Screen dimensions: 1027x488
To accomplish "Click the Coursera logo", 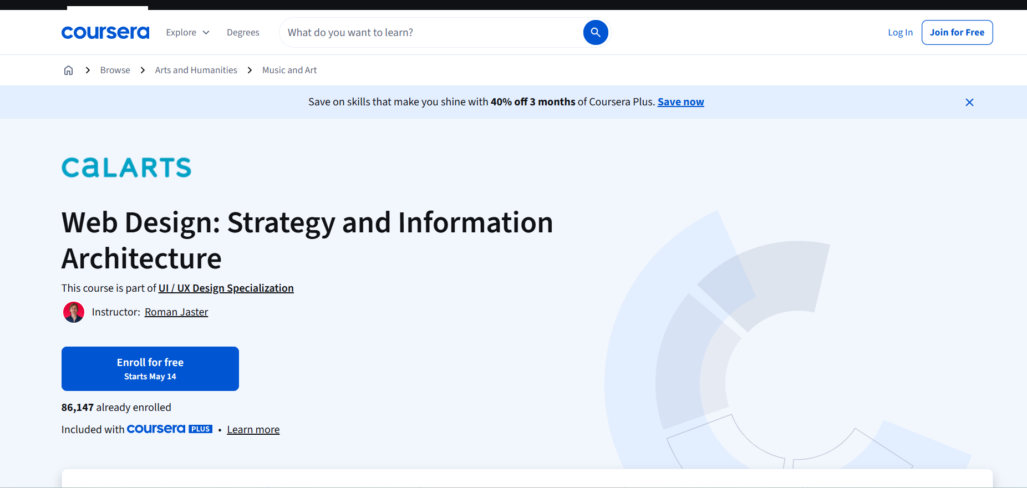I will (x=105, y=33).
